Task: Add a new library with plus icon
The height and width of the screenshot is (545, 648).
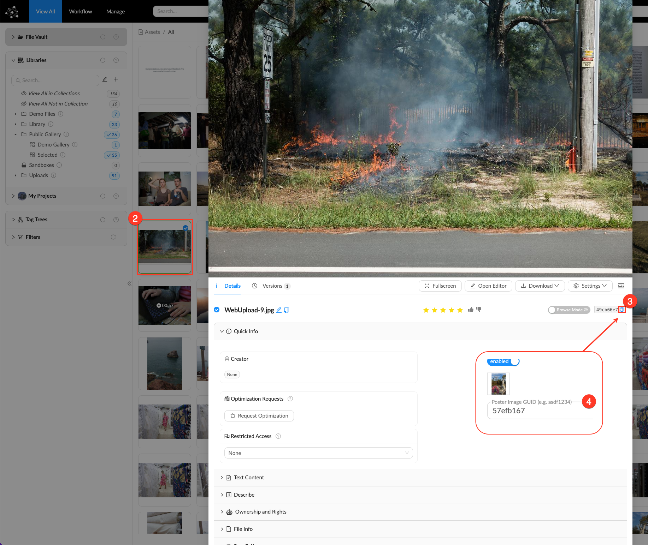Action: [116, 79]
